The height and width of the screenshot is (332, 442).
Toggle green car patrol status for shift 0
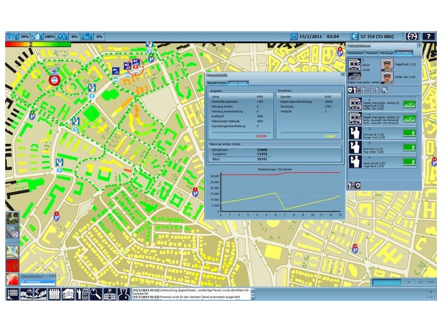click(409, 104)
